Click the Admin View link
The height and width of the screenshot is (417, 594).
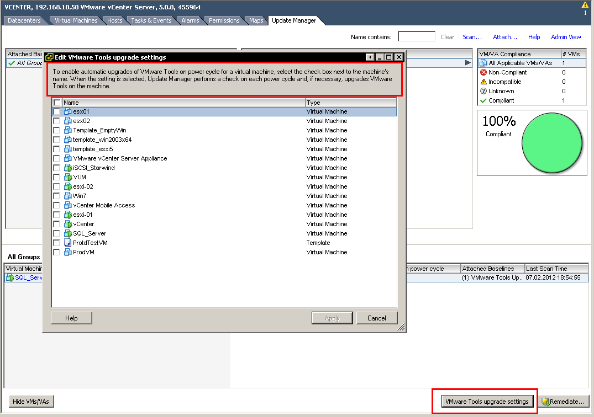566,37
